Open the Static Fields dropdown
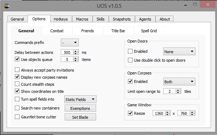 tap(80, 99)
